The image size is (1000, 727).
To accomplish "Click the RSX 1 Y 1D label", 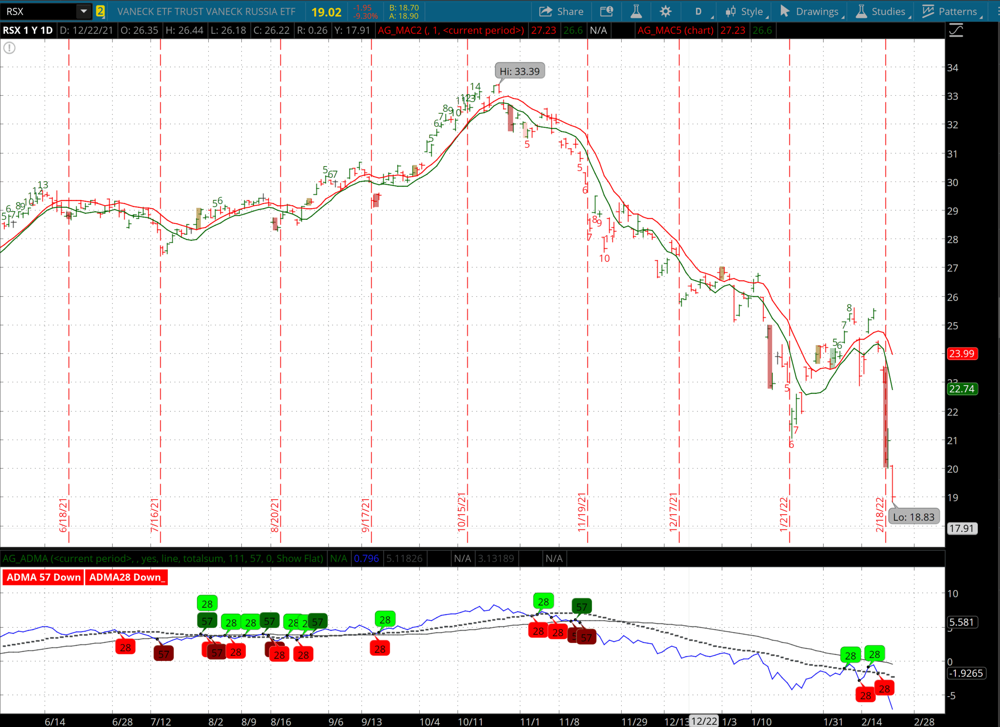I will point(28,30).
